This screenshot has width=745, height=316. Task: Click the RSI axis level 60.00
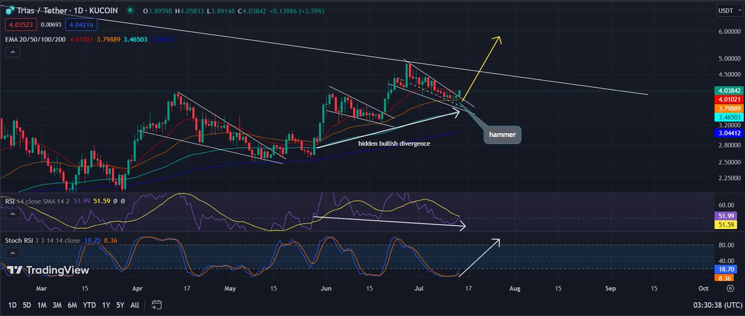coord(725,204)
